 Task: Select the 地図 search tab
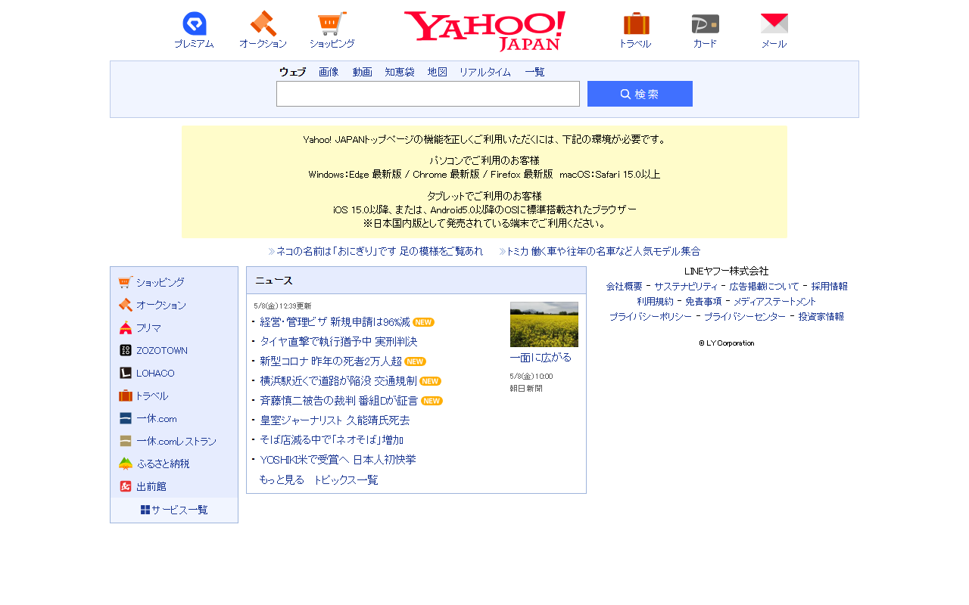point(437,72)
